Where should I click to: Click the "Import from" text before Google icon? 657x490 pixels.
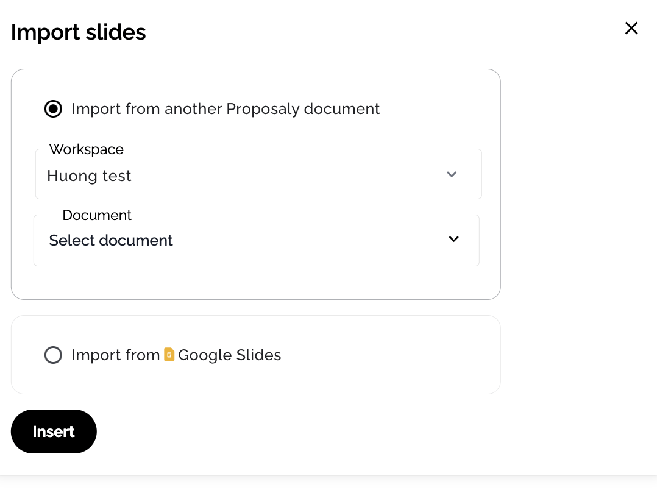point(116,355)
